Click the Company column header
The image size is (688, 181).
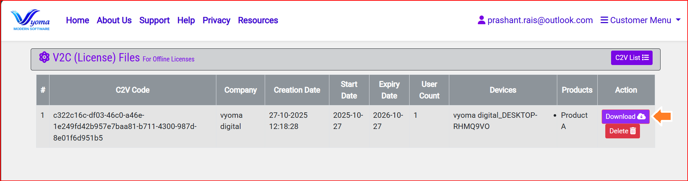(x=241, y=90)
